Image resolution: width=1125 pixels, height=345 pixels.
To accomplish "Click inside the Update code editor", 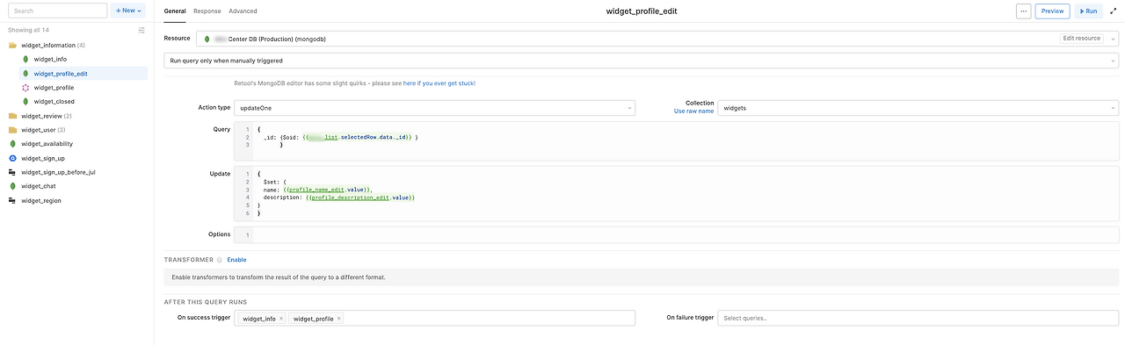I will point(677,194).
